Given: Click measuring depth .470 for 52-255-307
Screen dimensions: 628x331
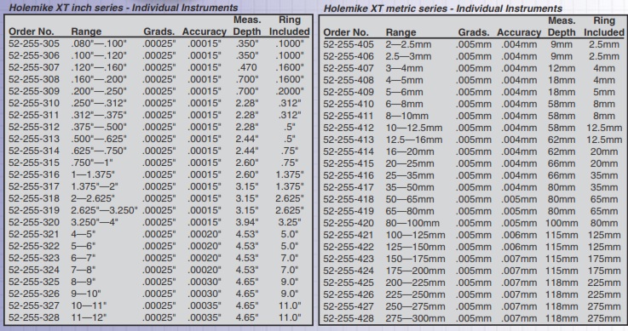Looking at the screenshot, I should click(x=247, y=67).
